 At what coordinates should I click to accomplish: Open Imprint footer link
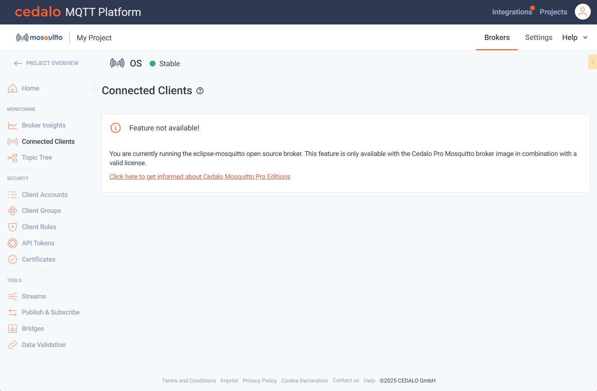point(229,381)
